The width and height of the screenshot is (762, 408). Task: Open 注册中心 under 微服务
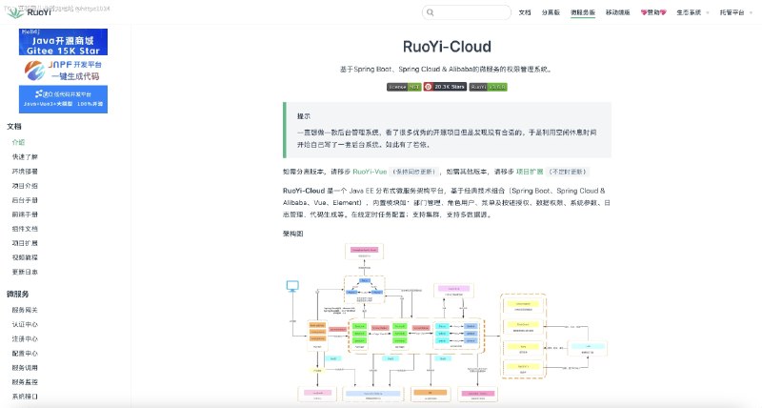[x=25, y=339]
